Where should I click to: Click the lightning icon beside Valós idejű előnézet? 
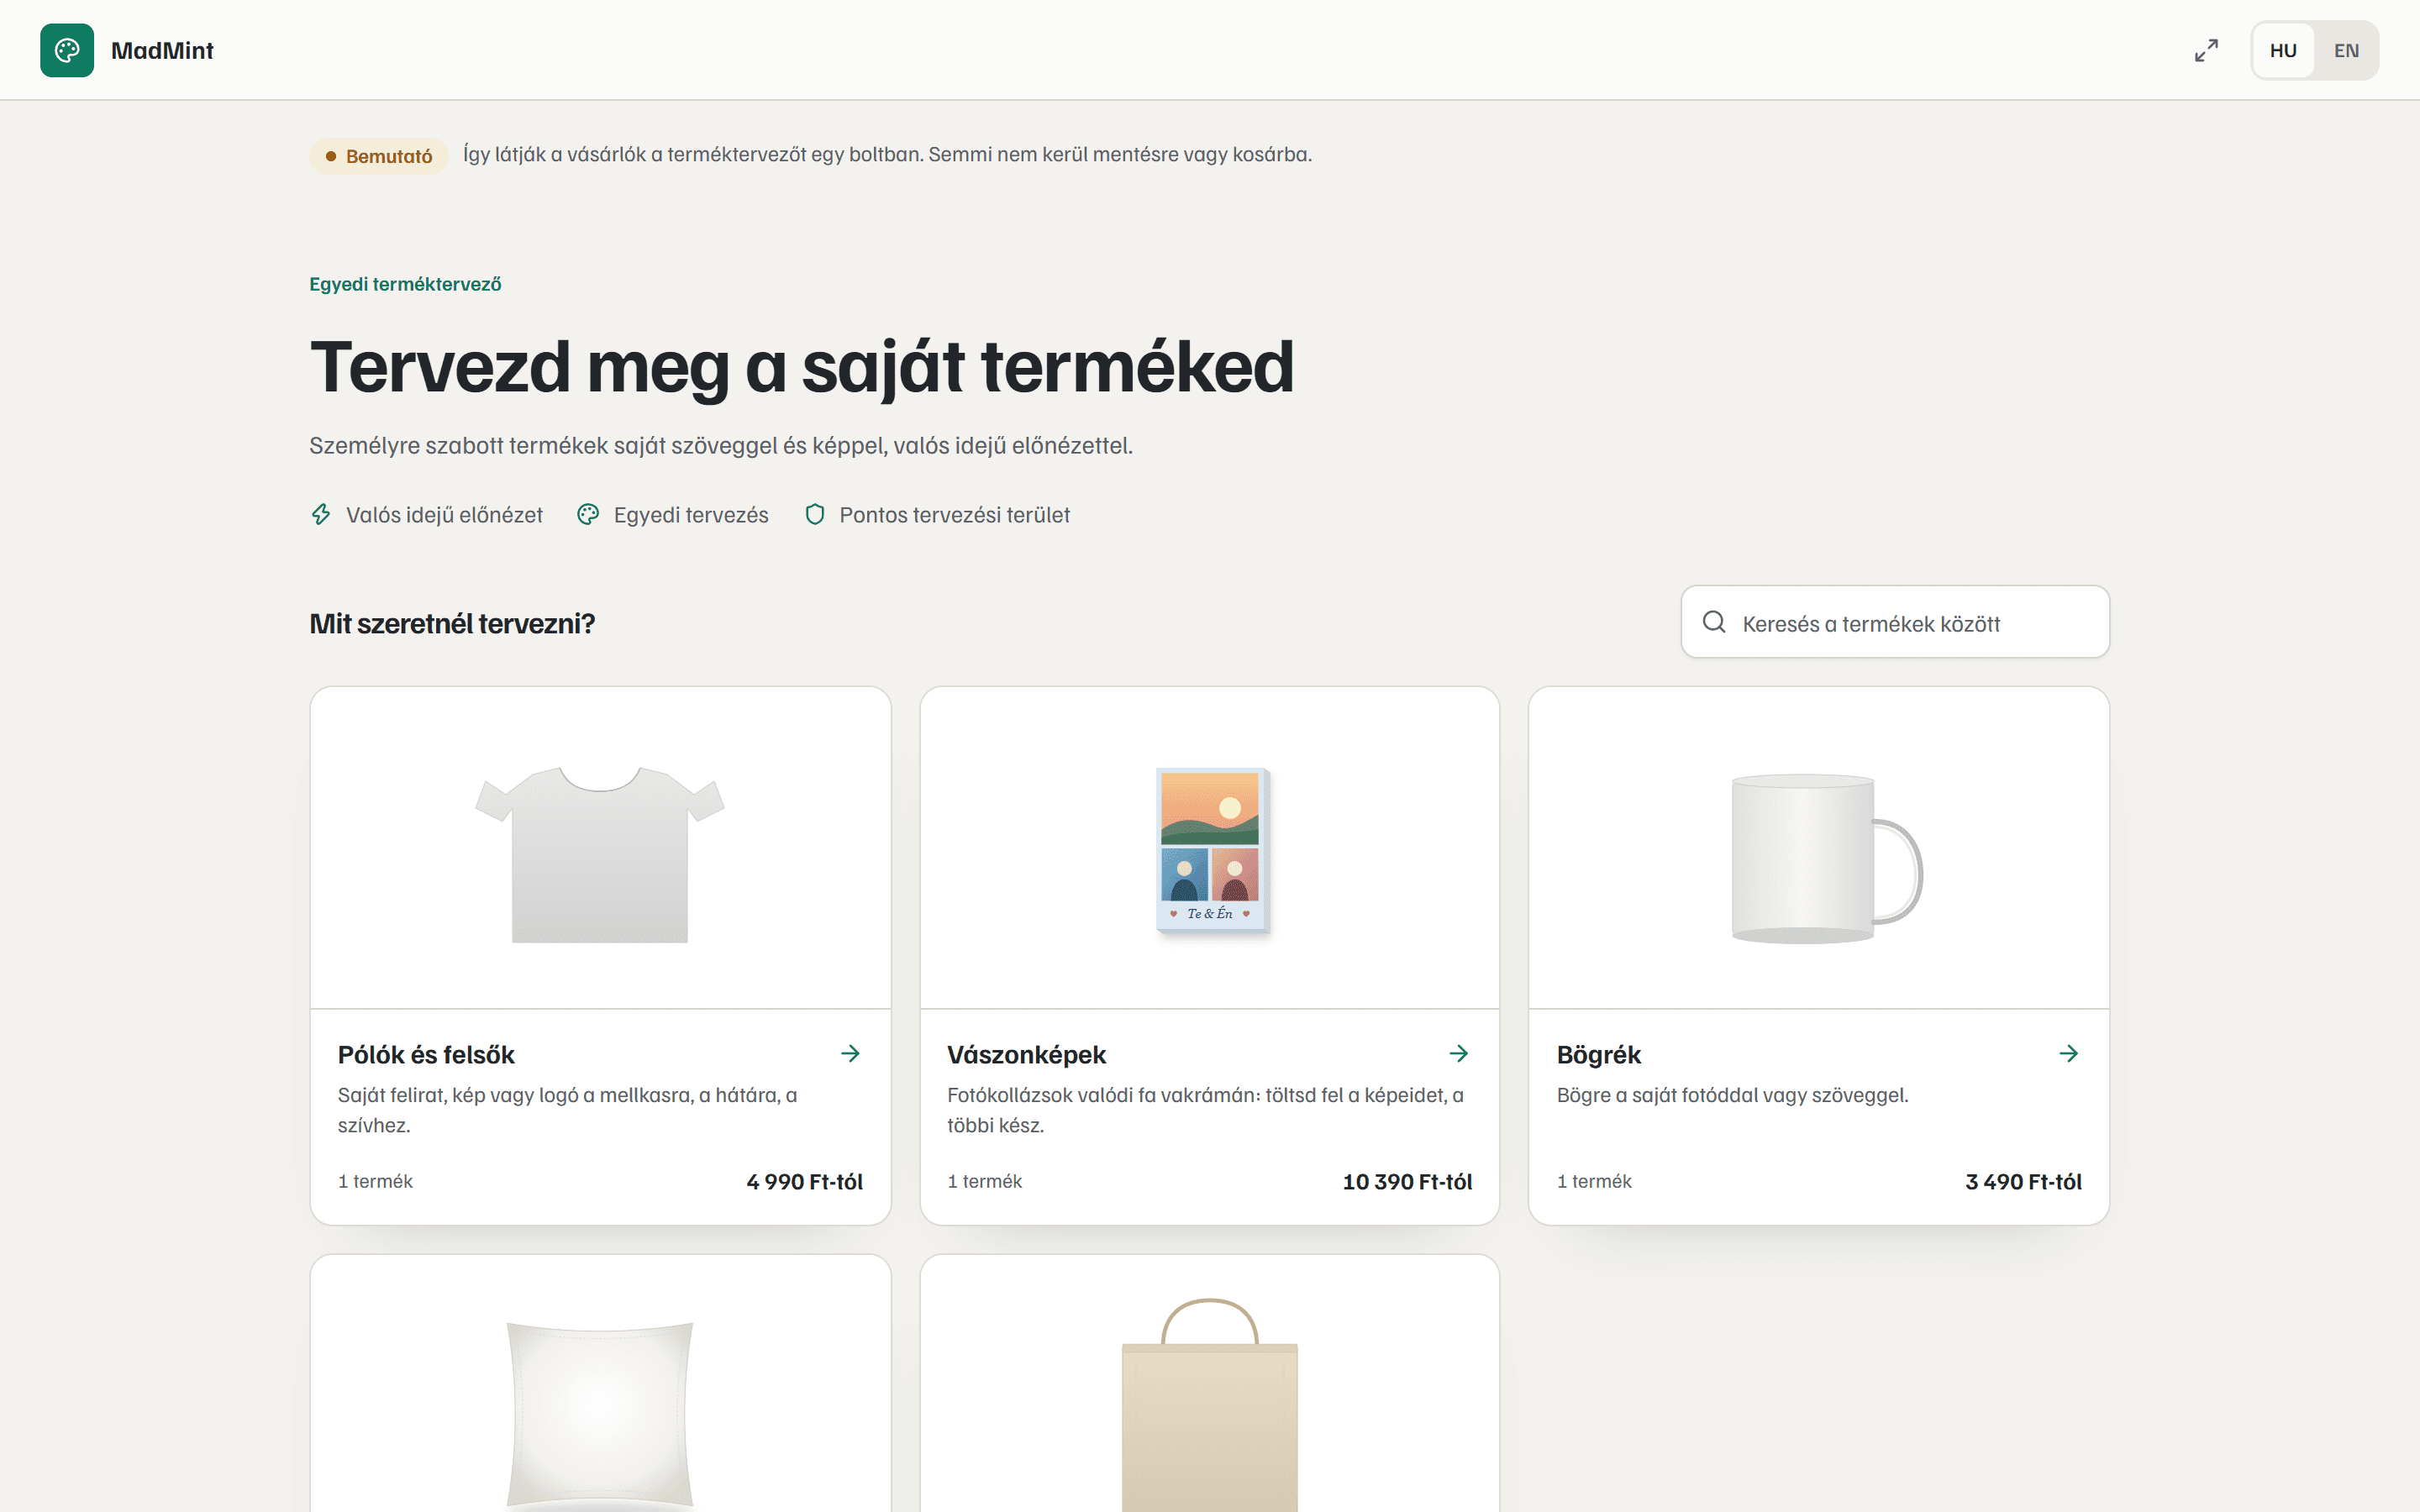point(321,514)
